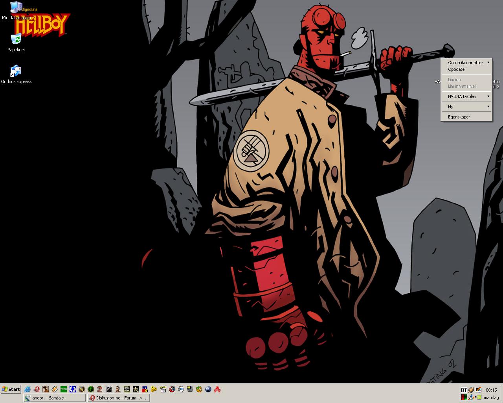Open PeerGuardian PG icon in quick launch
The width and height of the screenshot is (503, 403).
coord(208,389)
